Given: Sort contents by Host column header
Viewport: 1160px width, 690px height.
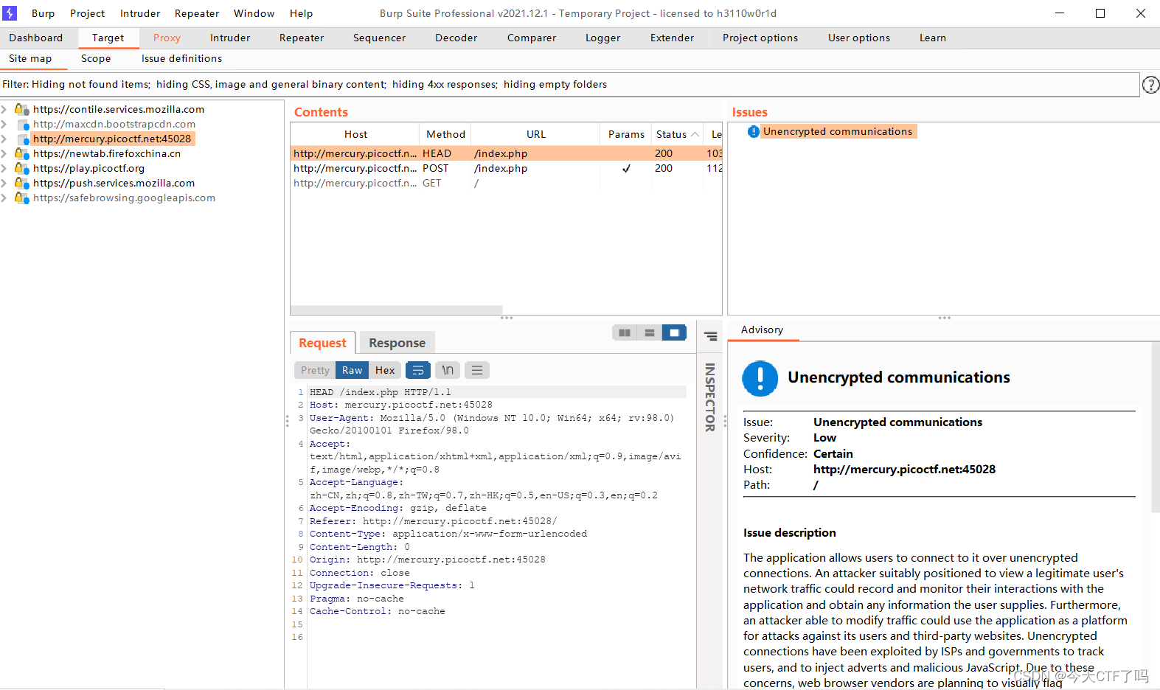Looking at the screenshot, I should coord(355,134).
